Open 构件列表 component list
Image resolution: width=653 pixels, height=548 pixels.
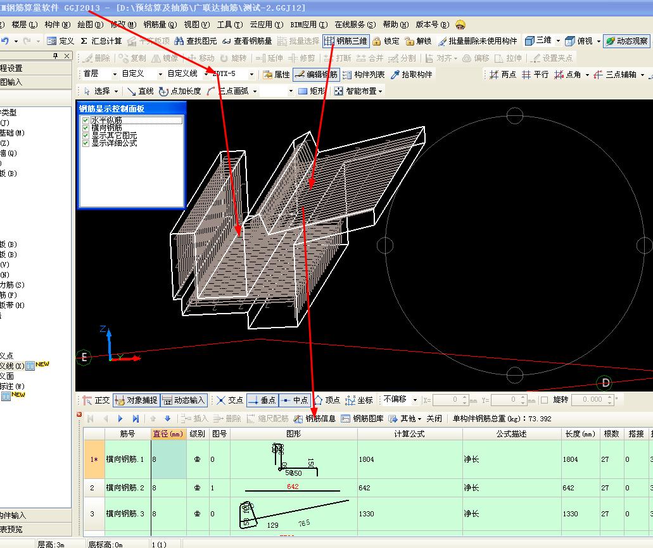(x=364, y=75)
